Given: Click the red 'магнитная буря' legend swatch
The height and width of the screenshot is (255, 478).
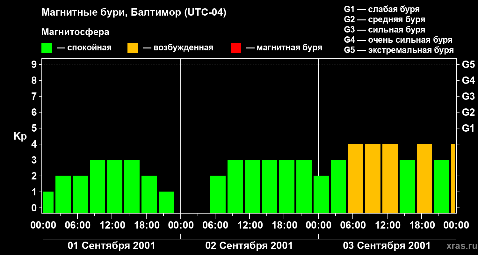Looking at the screenshot, I should tap(236, 48).
